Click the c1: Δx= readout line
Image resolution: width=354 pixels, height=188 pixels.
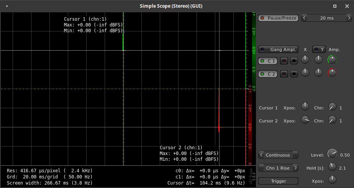pyautogui.click(x=210, y=177)
